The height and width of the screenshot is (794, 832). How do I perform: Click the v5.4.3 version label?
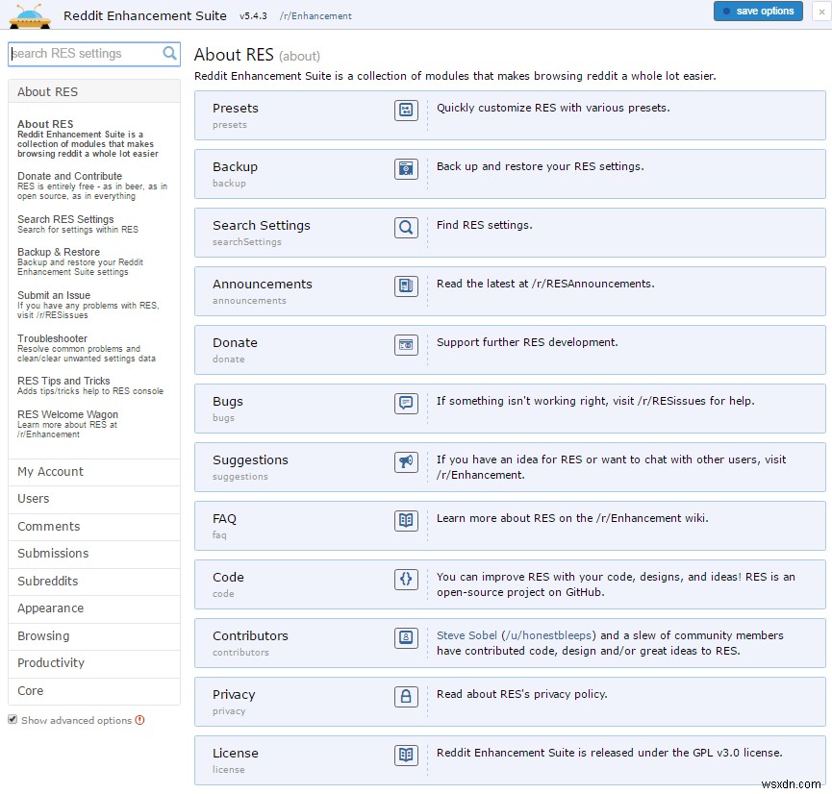point(253,16)
